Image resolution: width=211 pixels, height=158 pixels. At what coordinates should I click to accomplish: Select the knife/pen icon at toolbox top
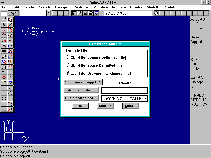click(4, 19)
